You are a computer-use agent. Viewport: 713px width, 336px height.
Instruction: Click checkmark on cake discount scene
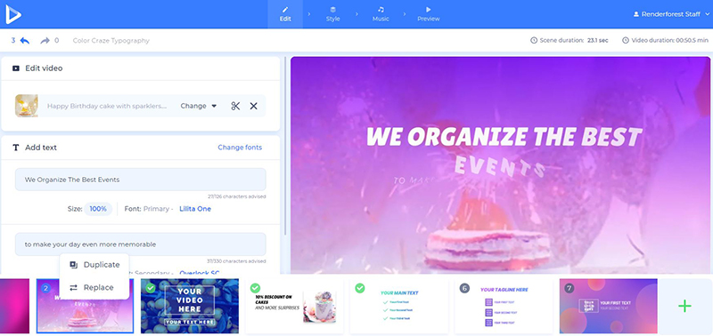[255, 288]
